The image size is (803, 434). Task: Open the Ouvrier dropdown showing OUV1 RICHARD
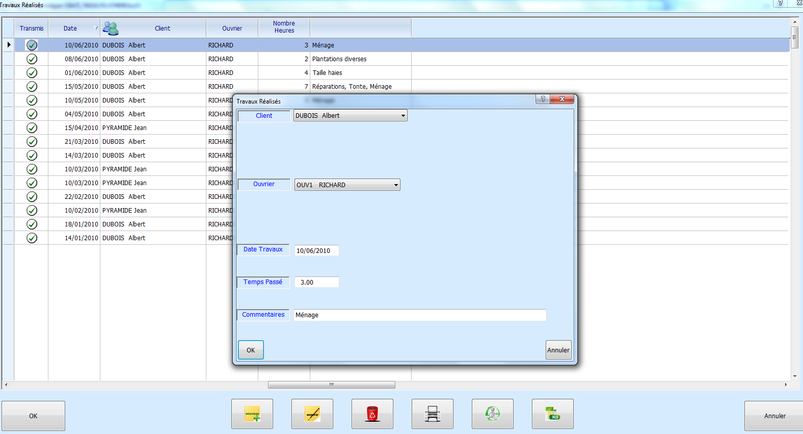(x=395, y=185)
